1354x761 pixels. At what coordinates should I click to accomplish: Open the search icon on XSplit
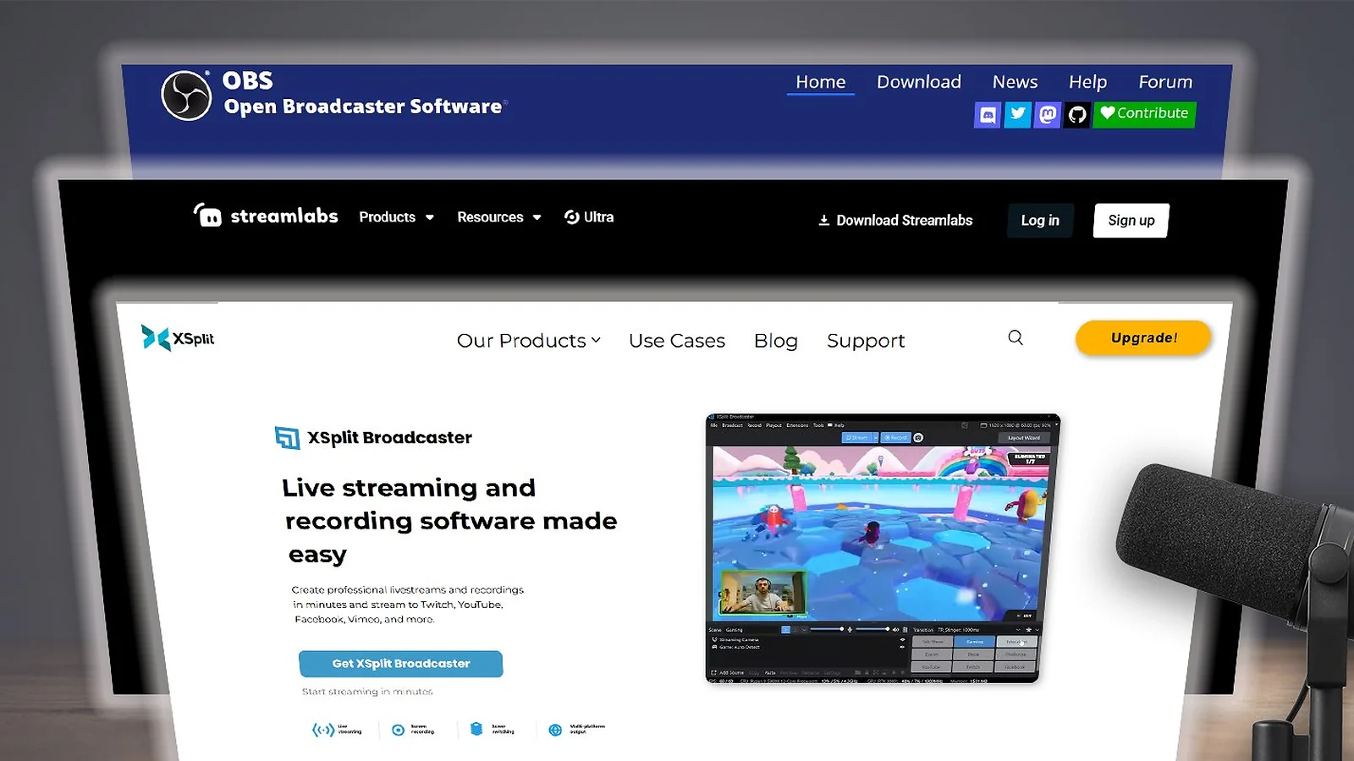1015,338
